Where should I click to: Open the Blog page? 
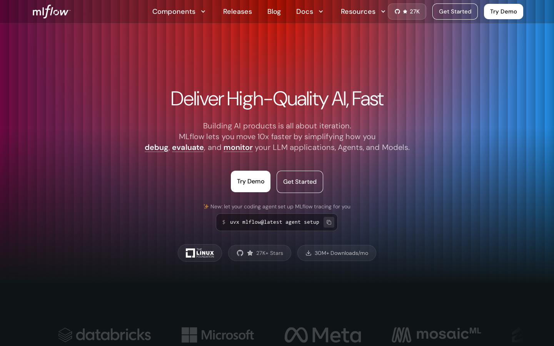coord(274,12)
